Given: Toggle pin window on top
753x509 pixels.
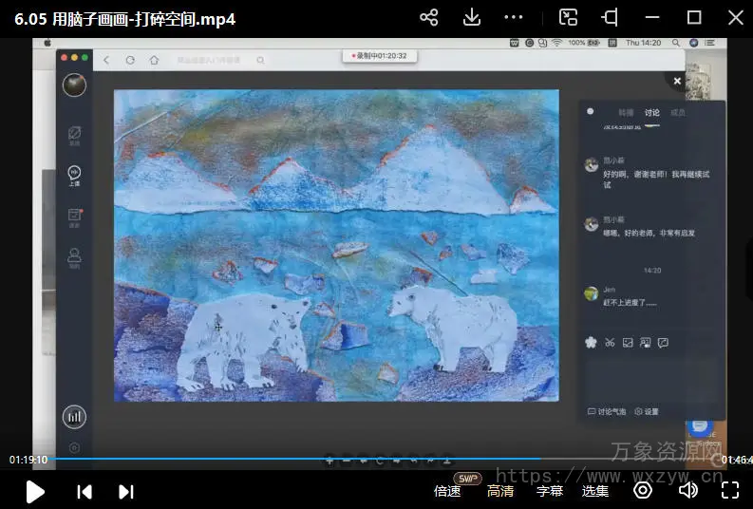Looking at the screenshot, I should [609, 17].
